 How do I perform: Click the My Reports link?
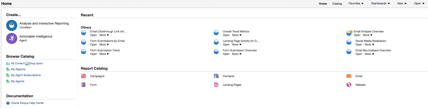[x=18, y=69]
